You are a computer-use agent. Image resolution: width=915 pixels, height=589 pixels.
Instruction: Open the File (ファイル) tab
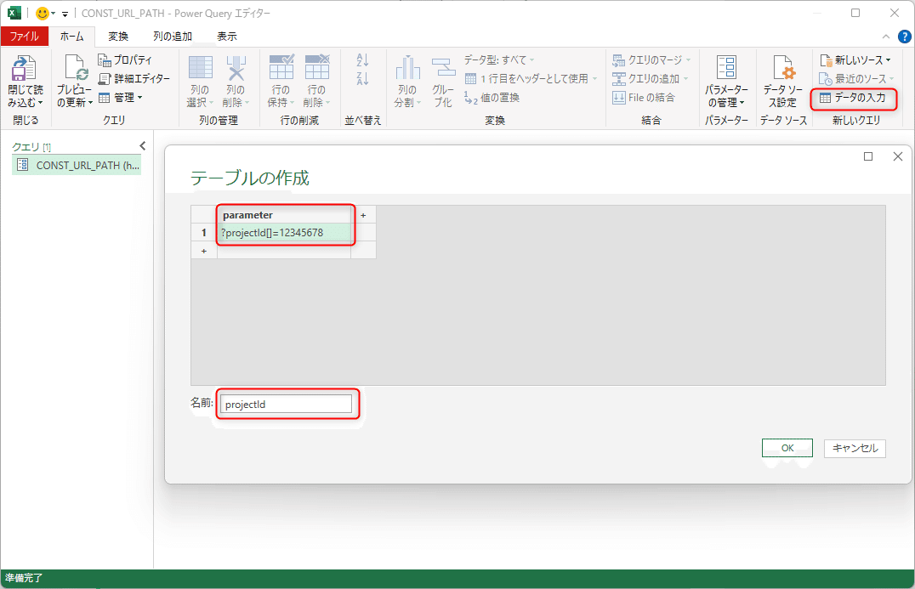(x=25, y=37)
